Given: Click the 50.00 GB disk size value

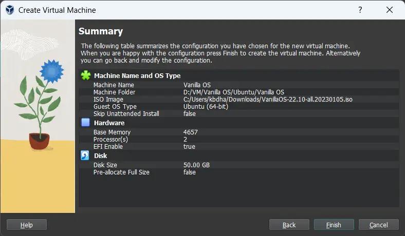Looking at the screenshot, I should (x=196, y=165).
